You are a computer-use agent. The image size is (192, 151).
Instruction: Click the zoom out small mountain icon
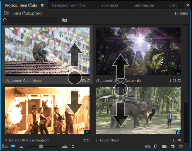tap(21, 147)
